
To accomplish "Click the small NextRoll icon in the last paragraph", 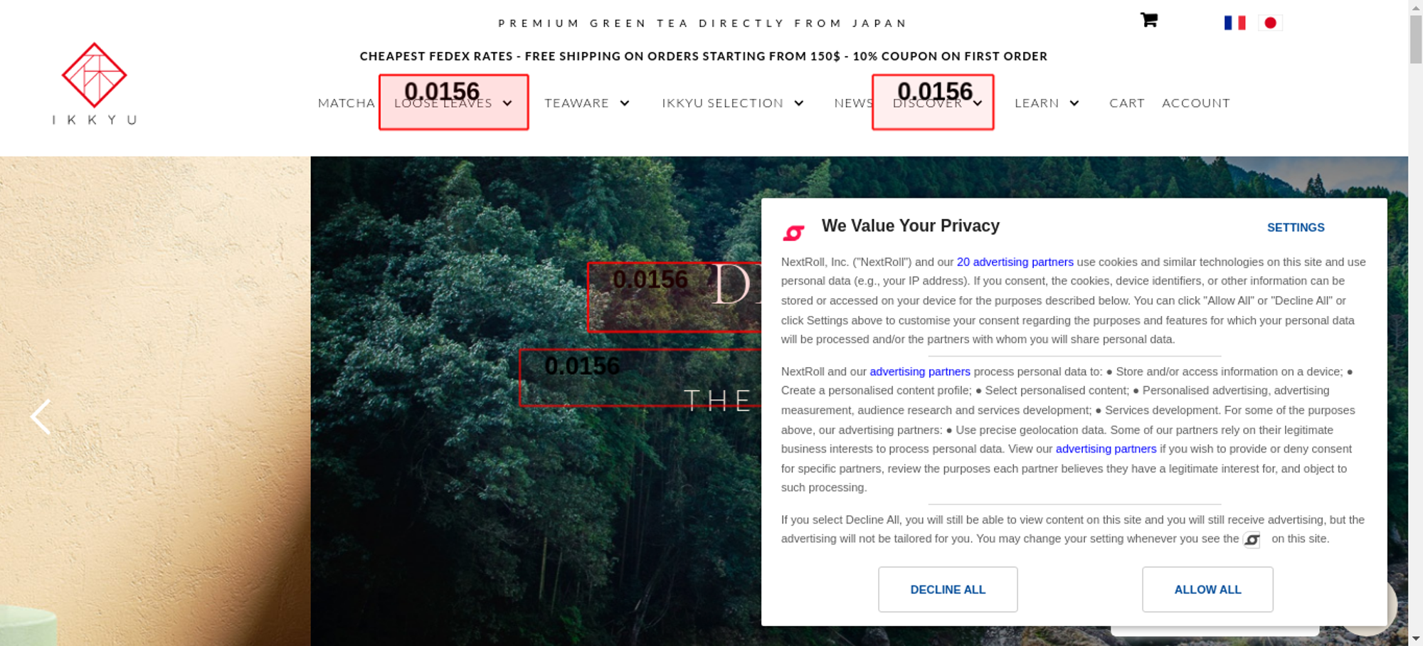I will 1252,539.
